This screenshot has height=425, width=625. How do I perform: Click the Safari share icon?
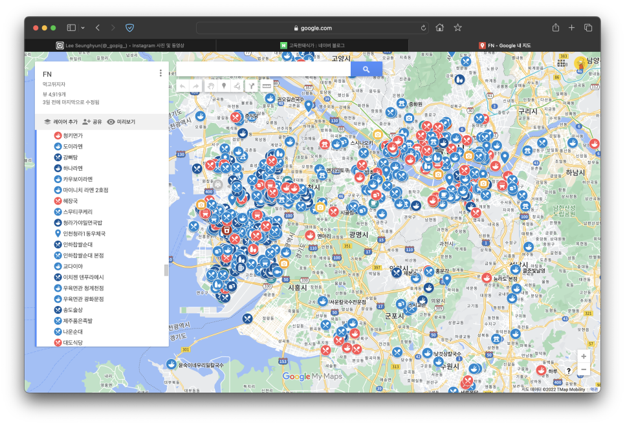[x=556, y=28]
